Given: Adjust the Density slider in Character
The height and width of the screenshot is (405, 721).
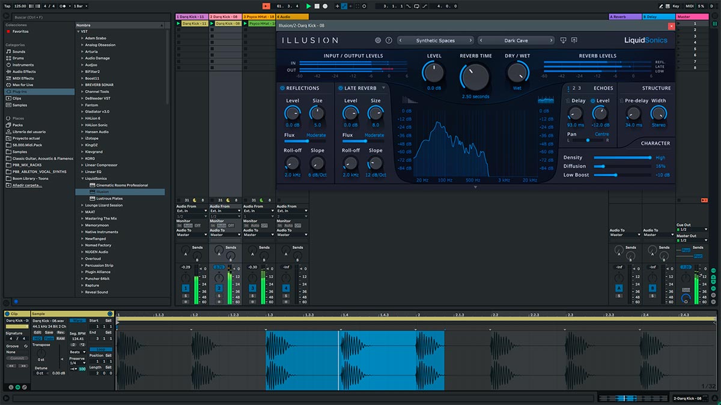Looking at the screenshot, I should coord(622,158).
